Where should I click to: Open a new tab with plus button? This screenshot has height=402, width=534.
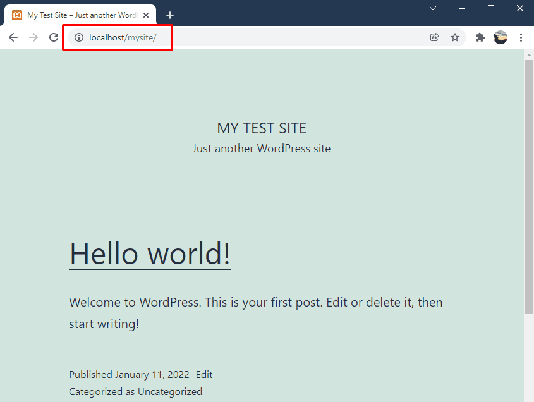pos(170,15)
